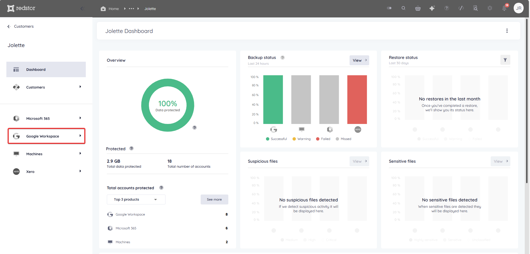The width and height of the screenshot is (530, 254).
Task: Click the Backup status help icon
Action: click(x=283, y=58)
